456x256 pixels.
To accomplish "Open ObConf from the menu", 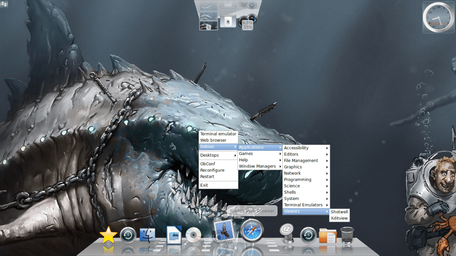I will [218, 164].
